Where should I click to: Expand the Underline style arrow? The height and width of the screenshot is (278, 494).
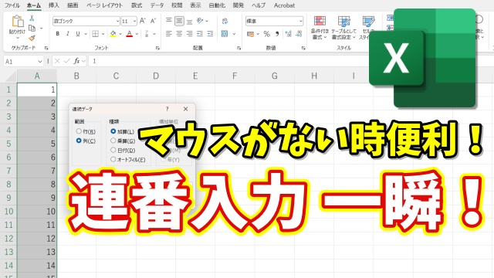(86, 34)
